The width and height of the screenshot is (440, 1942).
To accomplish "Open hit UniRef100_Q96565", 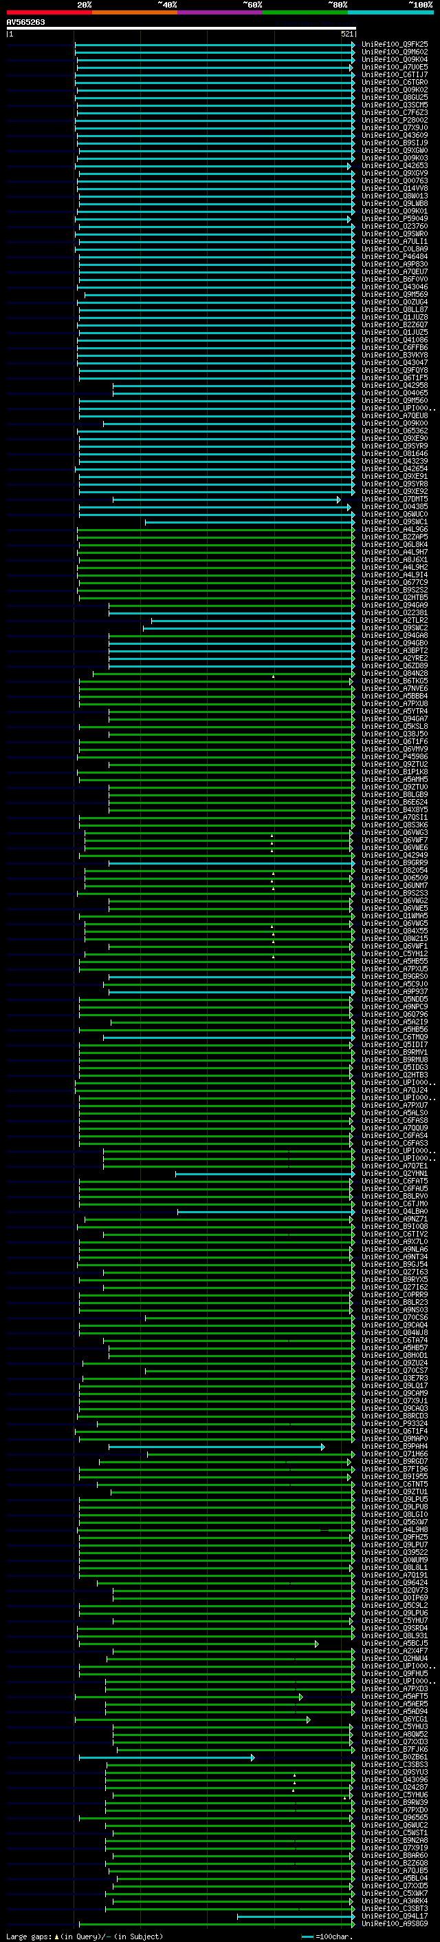I will (x=395, y=1819).
